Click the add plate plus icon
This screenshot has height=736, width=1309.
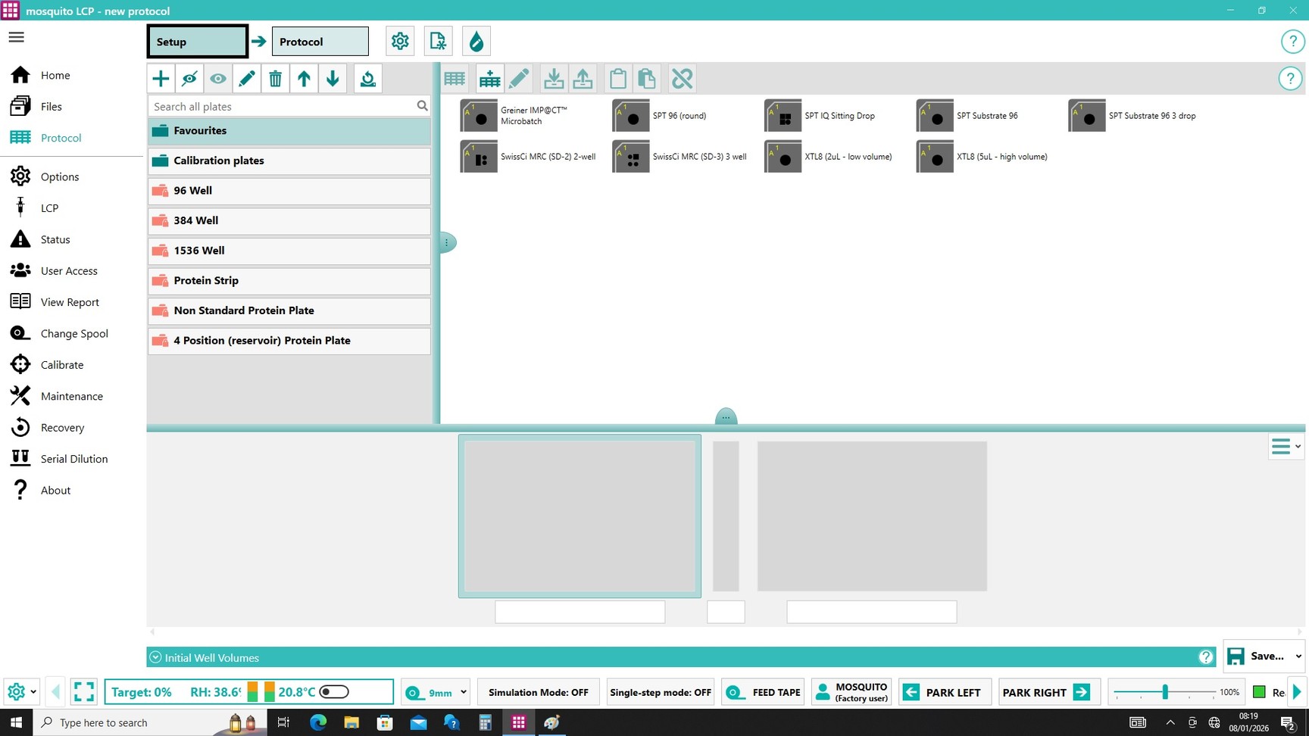point(161,79)
